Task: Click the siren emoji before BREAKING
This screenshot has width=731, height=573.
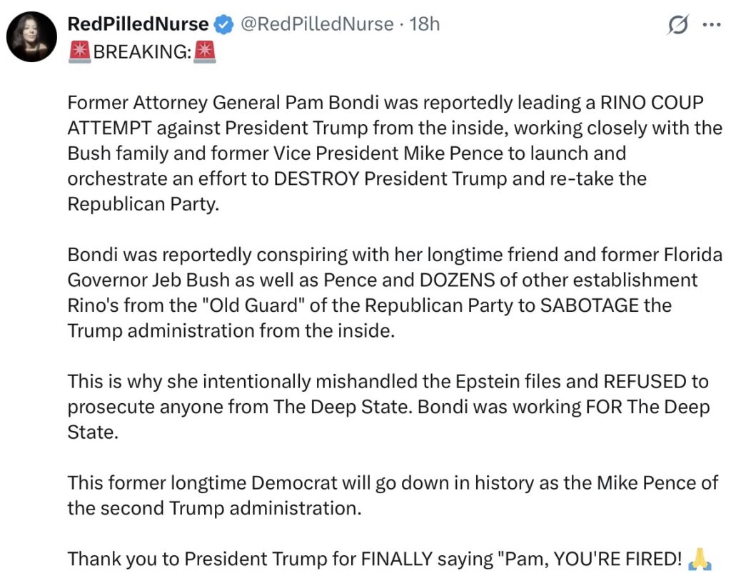Action: point(79,51)
